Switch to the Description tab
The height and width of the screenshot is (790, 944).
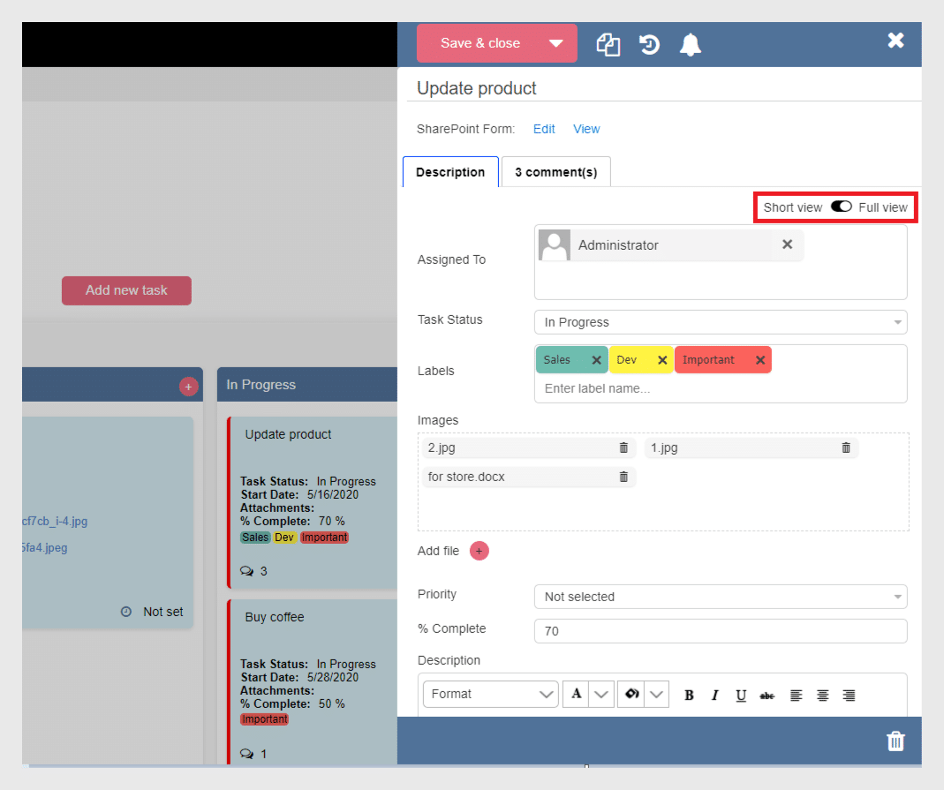tap(449, 172)
